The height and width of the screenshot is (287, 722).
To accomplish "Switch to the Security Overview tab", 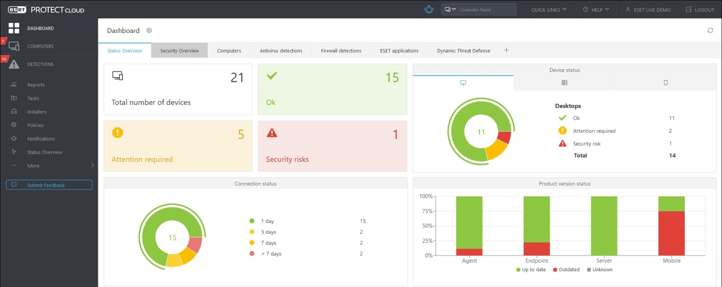I will click(x=179, y=50).
